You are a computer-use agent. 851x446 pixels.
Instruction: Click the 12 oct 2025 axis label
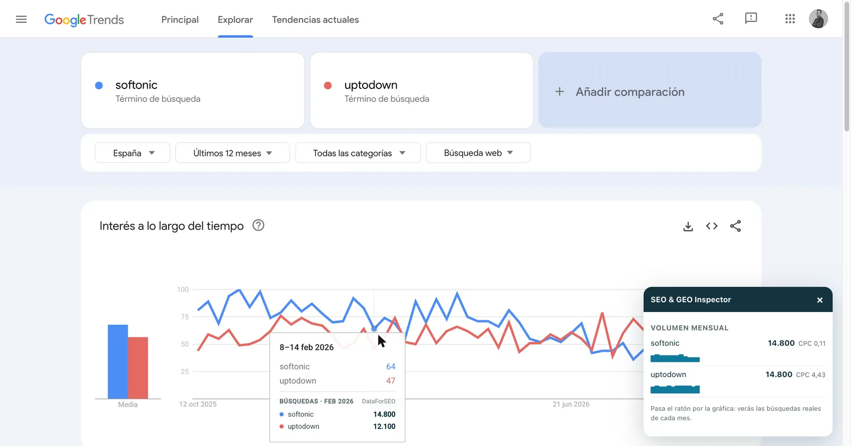198,404
